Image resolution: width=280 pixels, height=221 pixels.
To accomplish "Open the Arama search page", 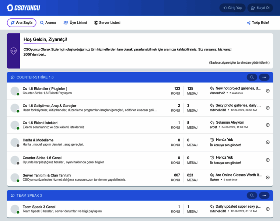I will click(x=48, y=23).
